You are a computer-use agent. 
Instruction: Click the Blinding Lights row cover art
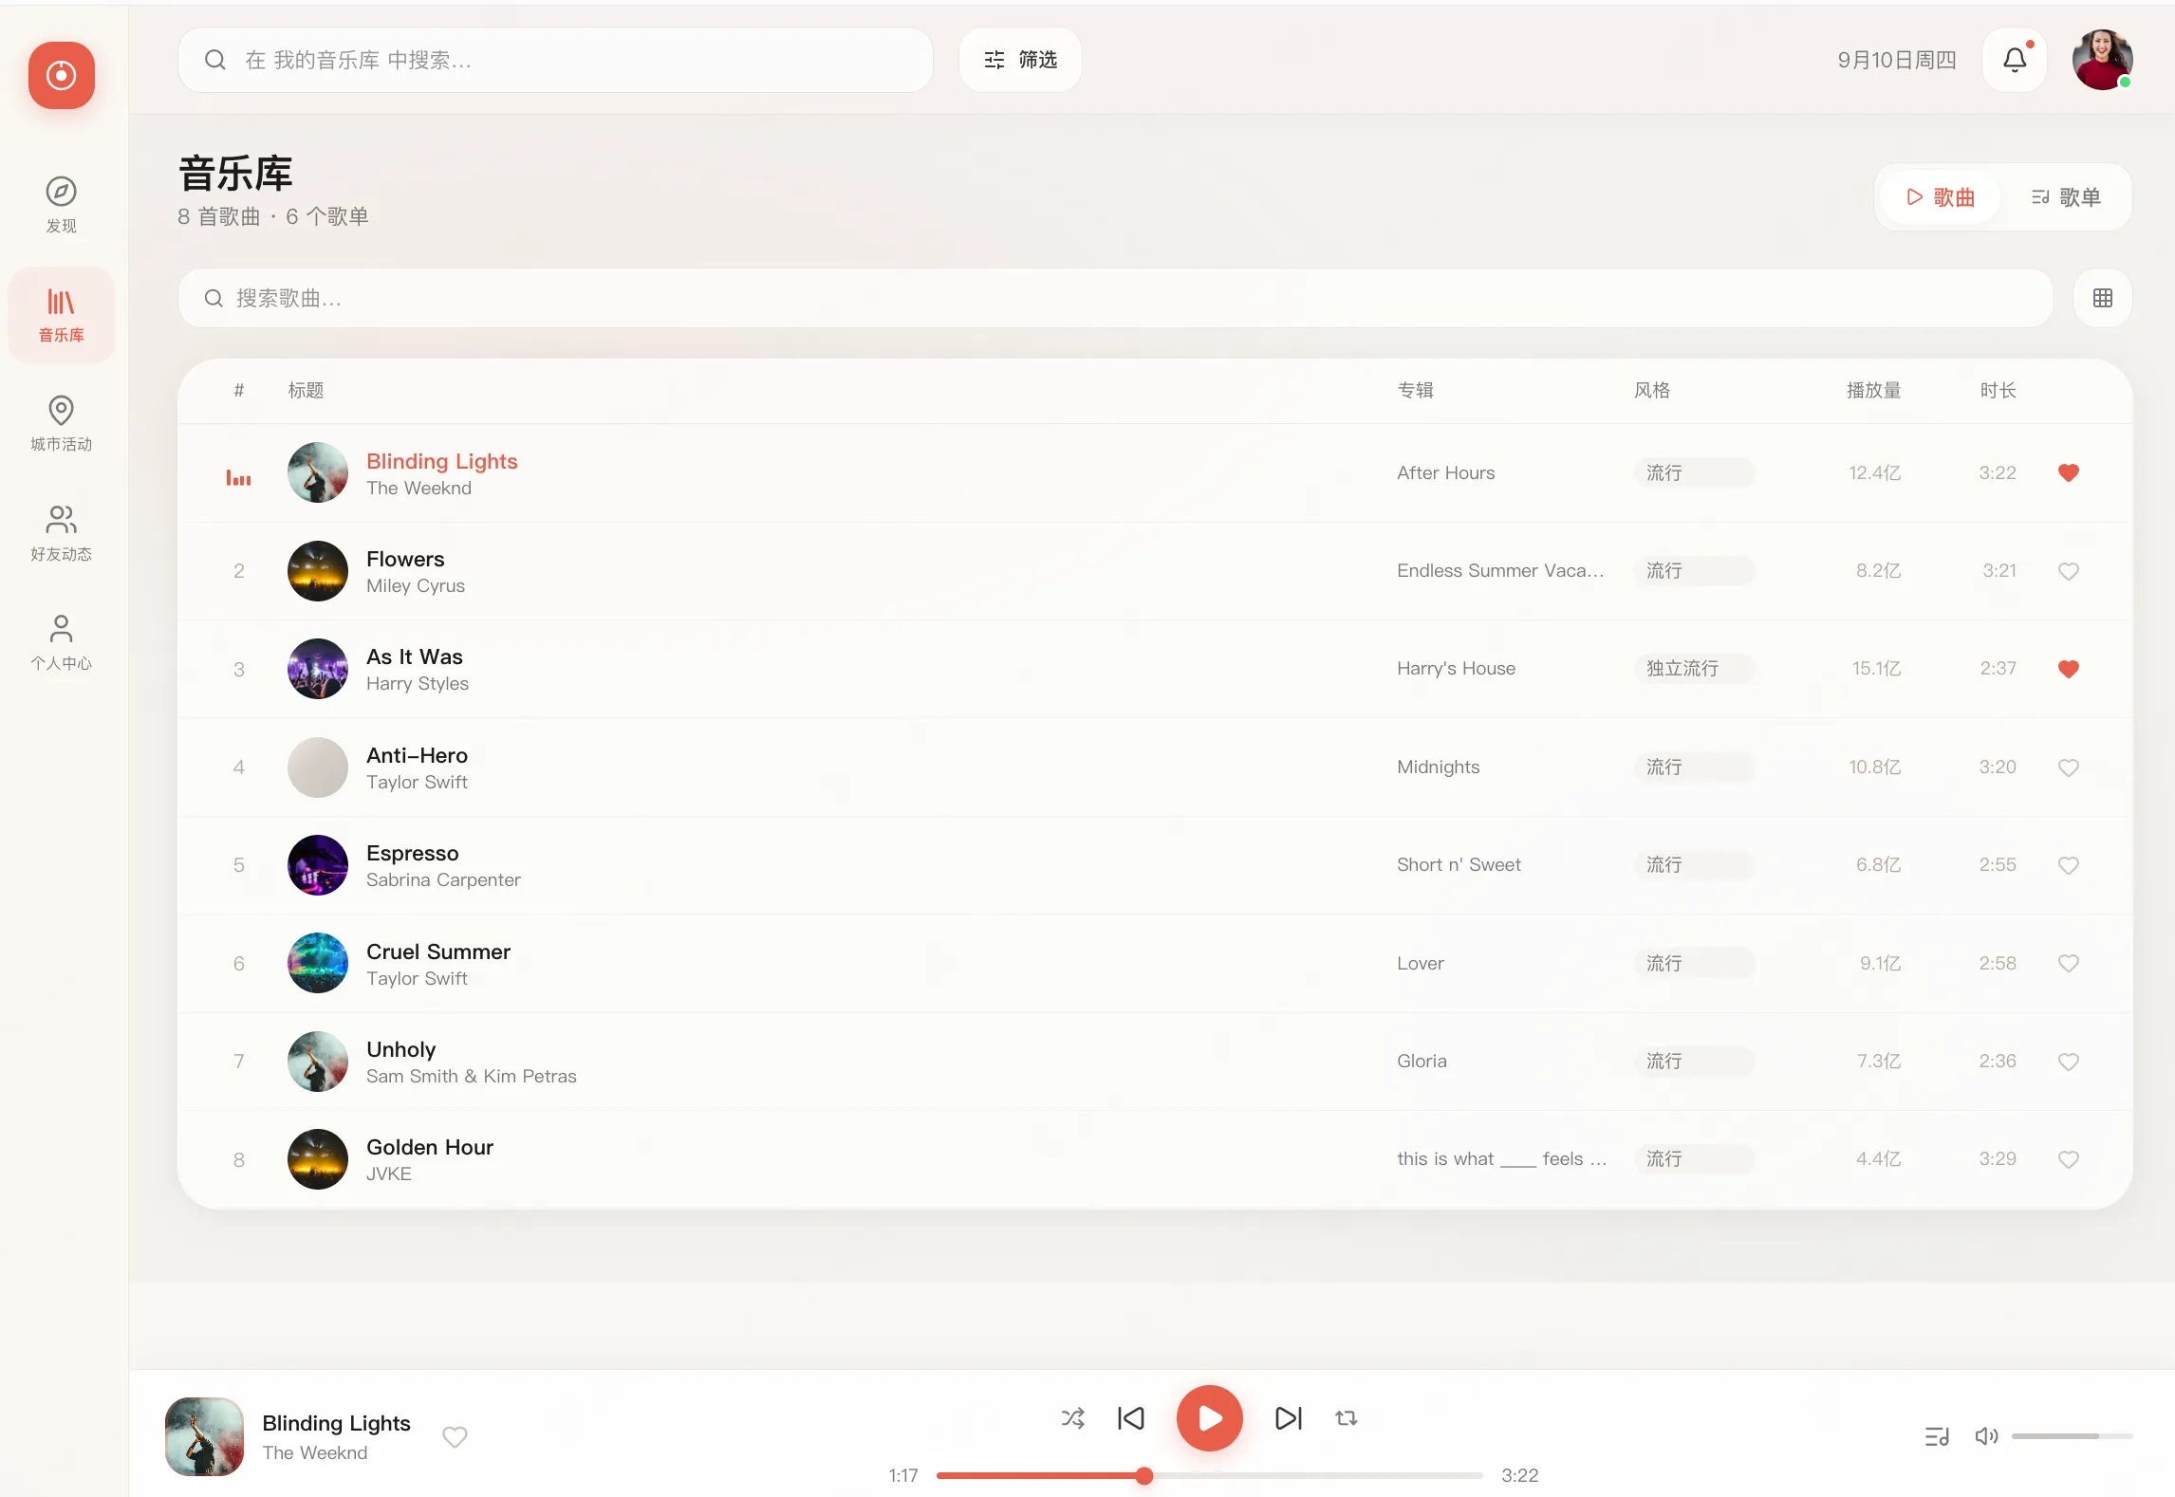point(318,472)
